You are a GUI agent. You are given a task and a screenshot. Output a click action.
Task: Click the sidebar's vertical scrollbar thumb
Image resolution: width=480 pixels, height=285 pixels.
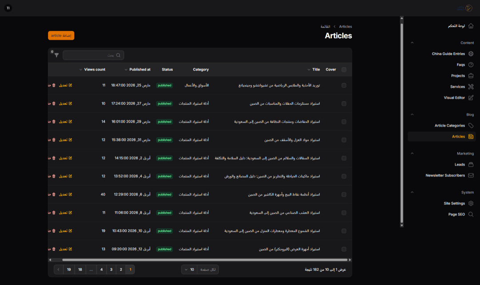pyautogui.click(x=402, y=123)
